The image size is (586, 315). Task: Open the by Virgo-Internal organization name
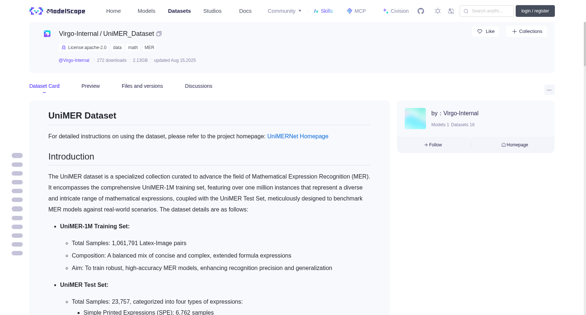coord(455,113)
